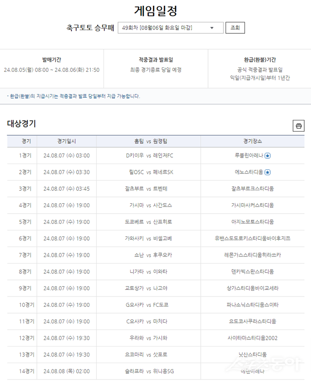This screenshot has height=382, width=311.
Task: Click the print icon above the match table
Action: (298, 126)
